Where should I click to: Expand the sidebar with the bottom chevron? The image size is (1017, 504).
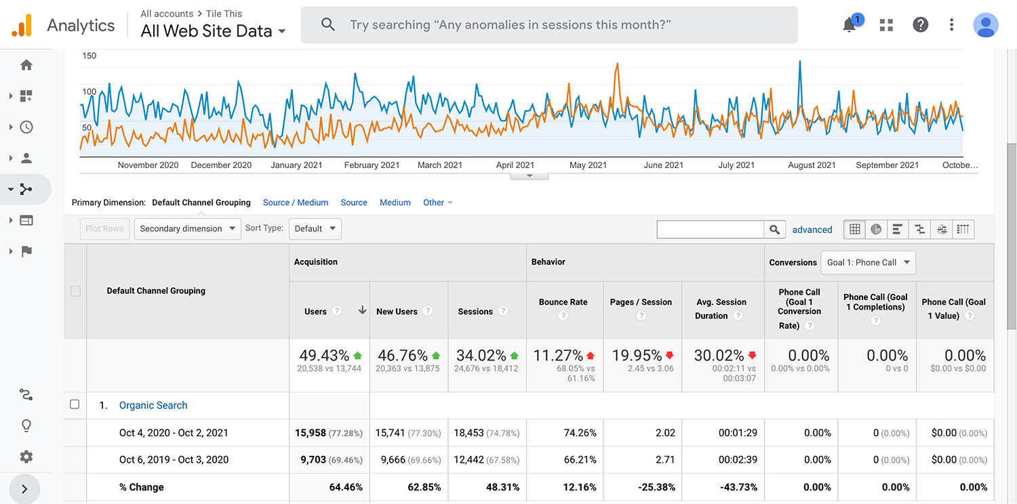[x=25, y=489]
